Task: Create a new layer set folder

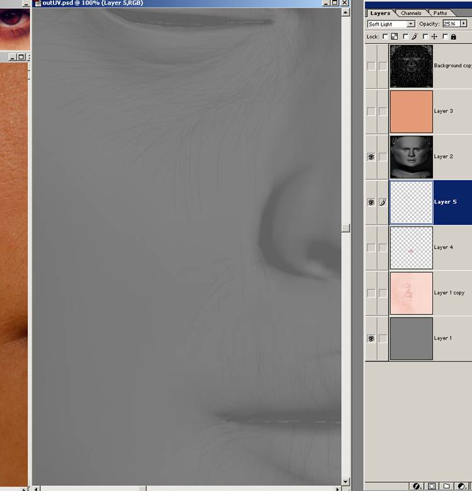Action: [446, 486]
